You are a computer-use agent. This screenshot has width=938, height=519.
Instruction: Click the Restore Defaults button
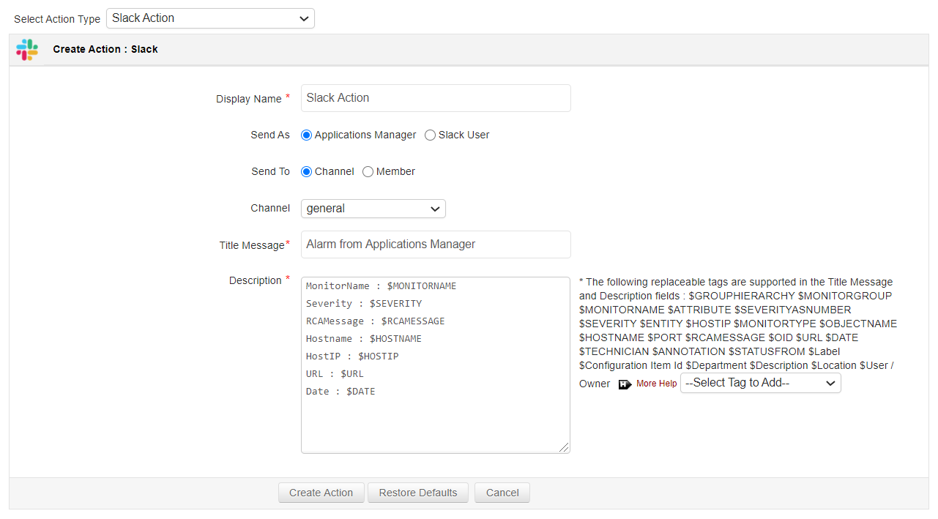418,493
